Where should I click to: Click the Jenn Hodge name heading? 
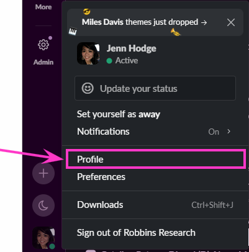[x=132, y=48]
